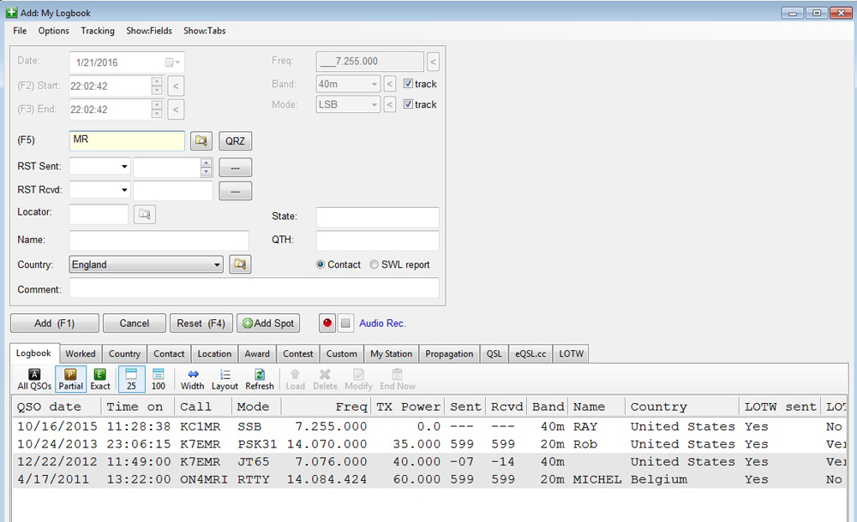The width and height of the screenshot is (857, 522).
Task: Open the Tracking menu
Action: pyautogui.click(x=98, y=31)
